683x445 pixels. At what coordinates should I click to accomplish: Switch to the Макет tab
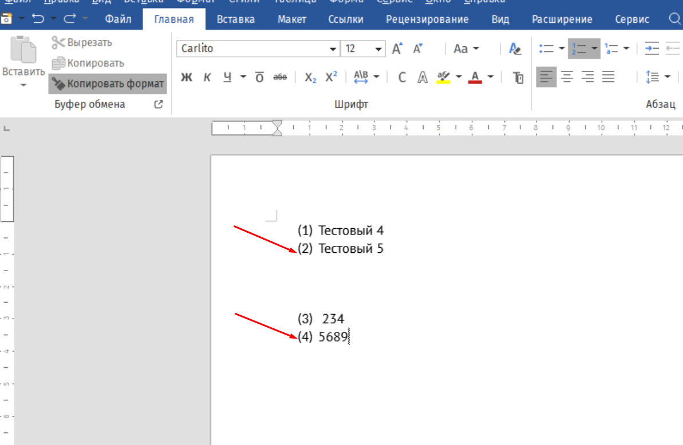click(292, 19)
